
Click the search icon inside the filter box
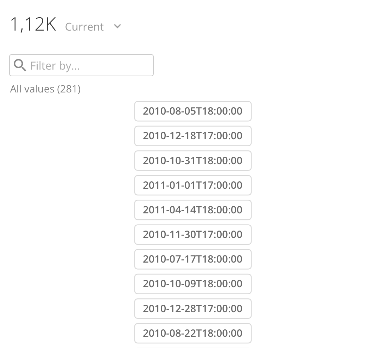pos(20,65)
